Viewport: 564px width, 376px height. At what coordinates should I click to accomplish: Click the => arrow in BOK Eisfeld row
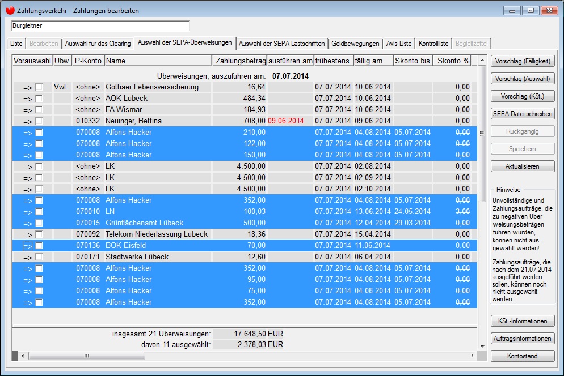28,246
